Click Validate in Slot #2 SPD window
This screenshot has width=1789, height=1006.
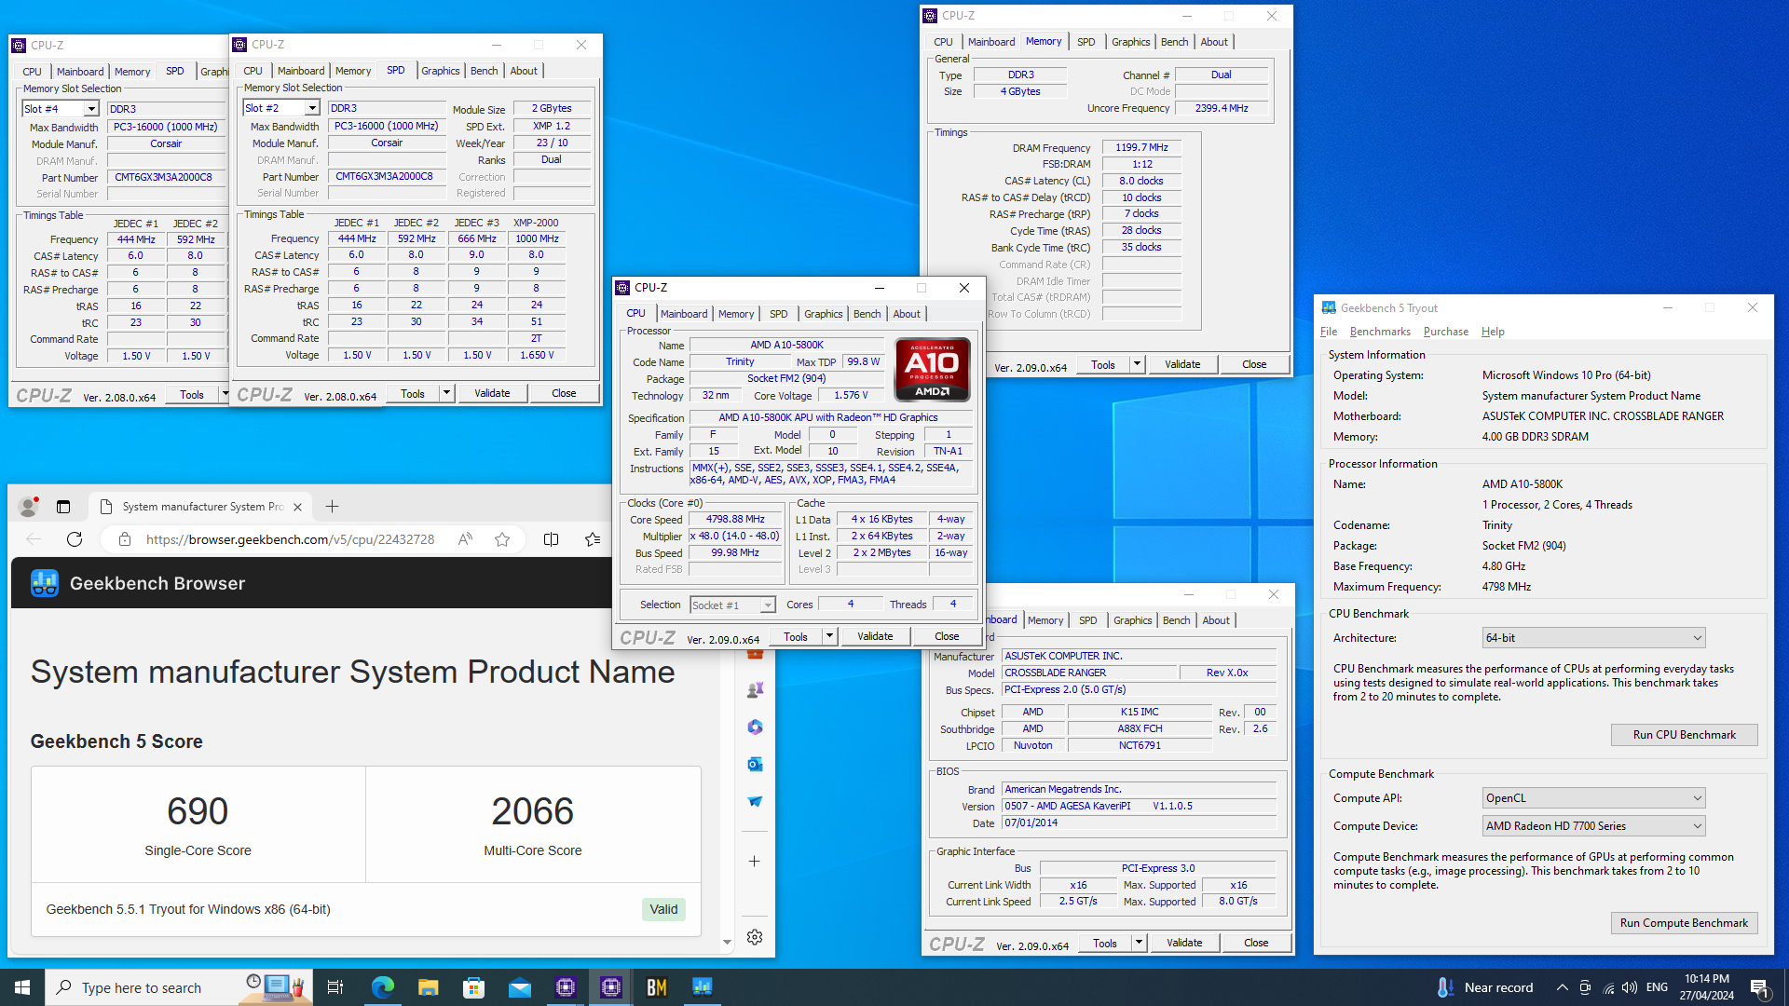click(492, 393)
